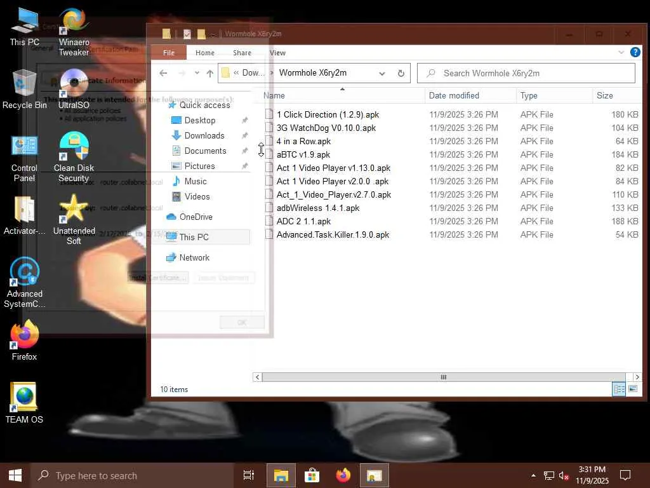Select 1 Click Direction (1.2.9).apk
Viewport: 650px width, 488px height.
pos(328,114)
